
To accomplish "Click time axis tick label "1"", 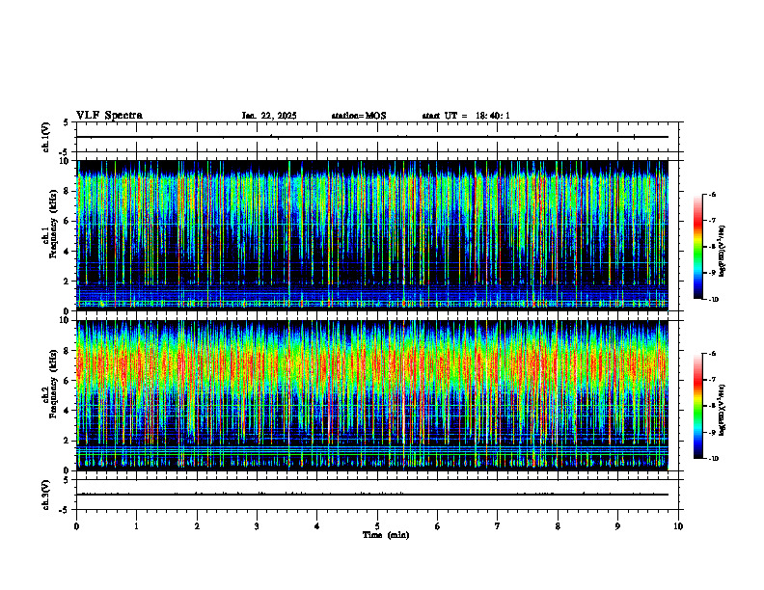I will click(x=136, y=526).
